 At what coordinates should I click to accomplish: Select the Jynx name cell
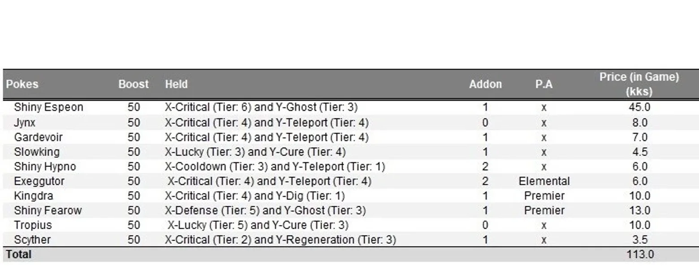[x=25, y=123]
